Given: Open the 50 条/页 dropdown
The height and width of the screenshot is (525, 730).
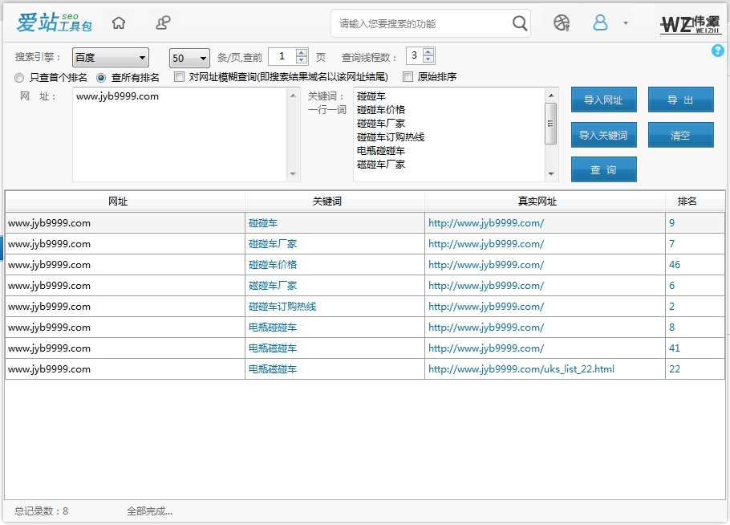Looking at the screenshot, I should point(188,57).
